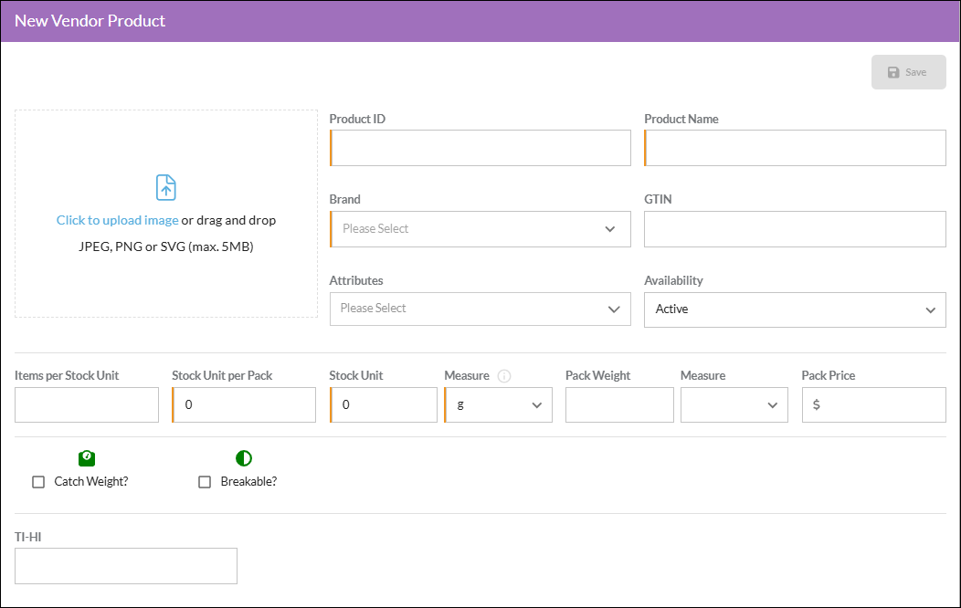Enable the Catch Weight checkbox
Viewport: 961px width, 608px height.
coord(38,482)
